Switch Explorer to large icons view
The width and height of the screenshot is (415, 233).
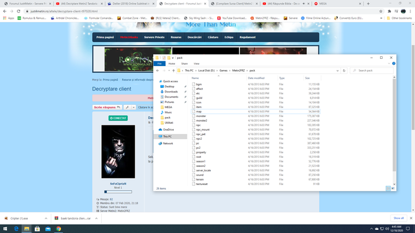point(393,188)
